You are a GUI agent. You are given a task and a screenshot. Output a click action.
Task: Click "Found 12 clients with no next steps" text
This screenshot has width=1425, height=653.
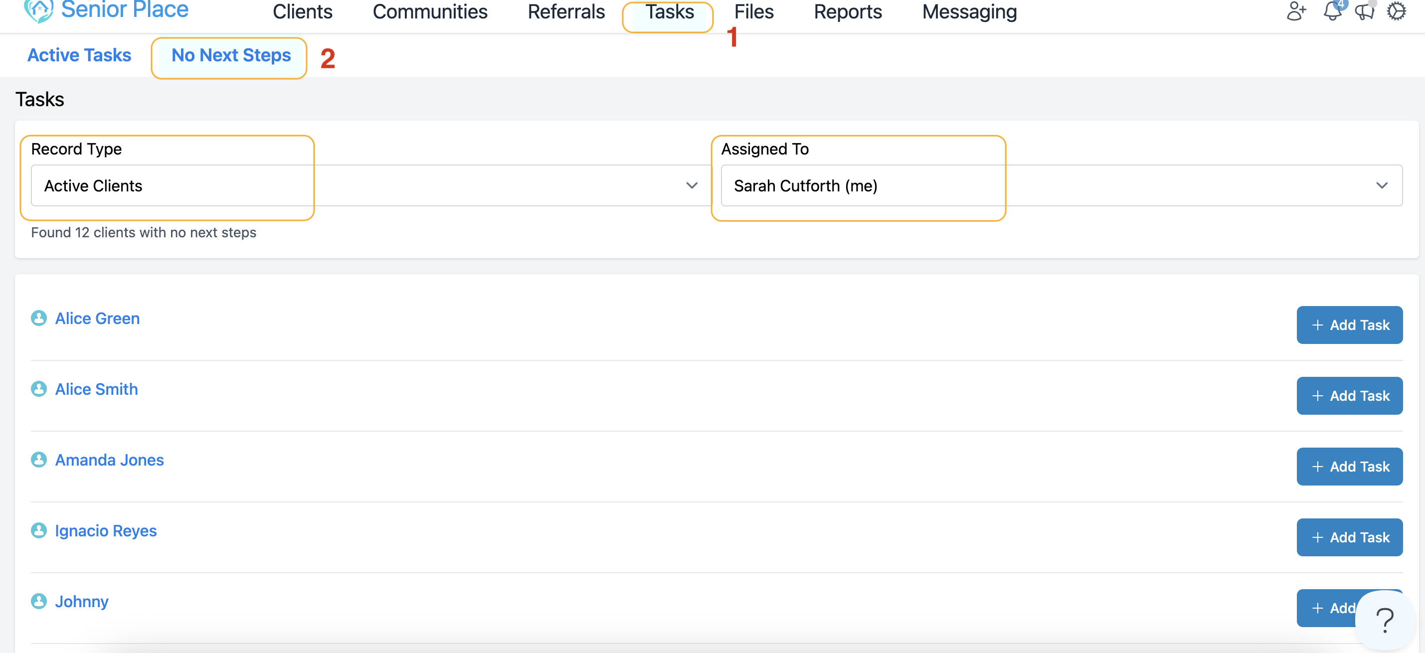143,232
